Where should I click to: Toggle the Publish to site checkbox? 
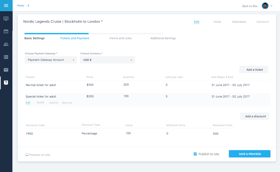click(195, 154)
